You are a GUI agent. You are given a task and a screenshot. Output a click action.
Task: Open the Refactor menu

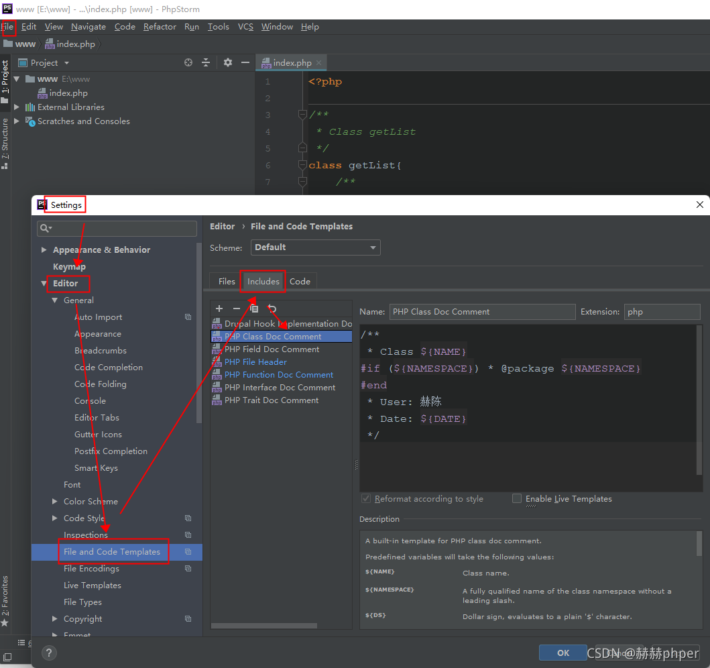[x=160, y=27]
